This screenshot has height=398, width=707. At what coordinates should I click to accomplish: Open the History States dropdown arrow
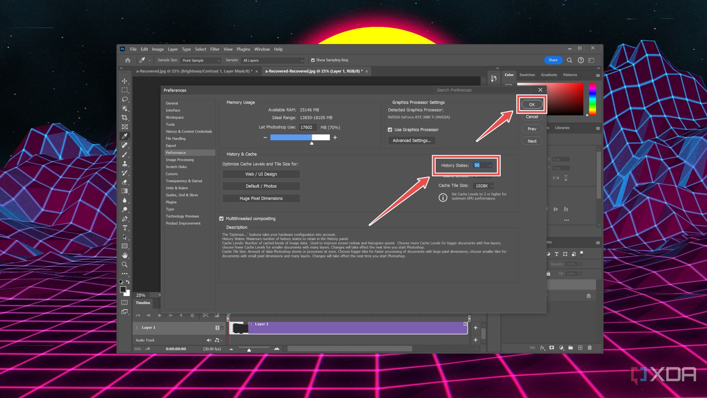pos(490,166)
